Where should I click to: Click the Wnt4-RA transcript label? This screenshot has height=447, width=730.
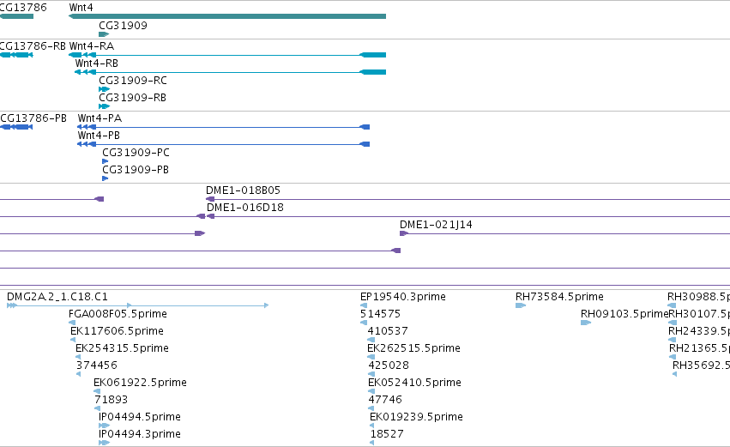coord(92,46)
